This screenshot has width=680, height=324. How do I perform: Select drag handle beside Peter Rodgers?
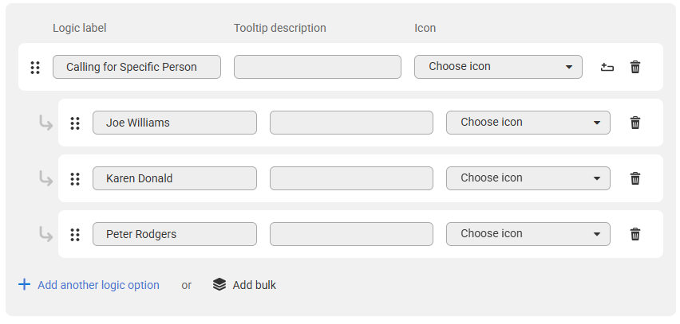(x=75, y=235)
